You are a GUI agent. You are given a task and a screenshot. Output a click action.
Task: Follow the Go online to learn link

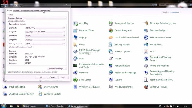point(32,72)
